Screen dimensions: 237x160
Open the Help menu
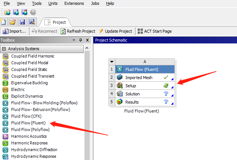110,3
